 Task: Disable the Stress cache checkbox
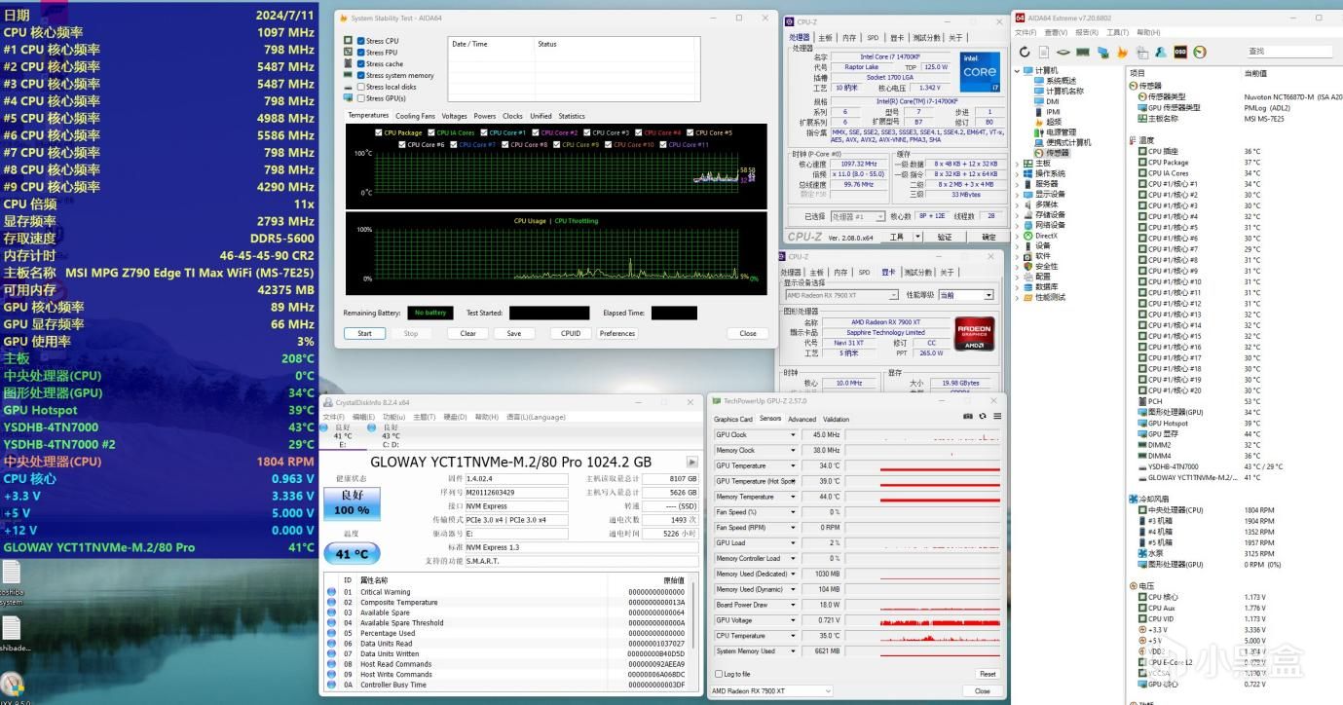point(361,64)
